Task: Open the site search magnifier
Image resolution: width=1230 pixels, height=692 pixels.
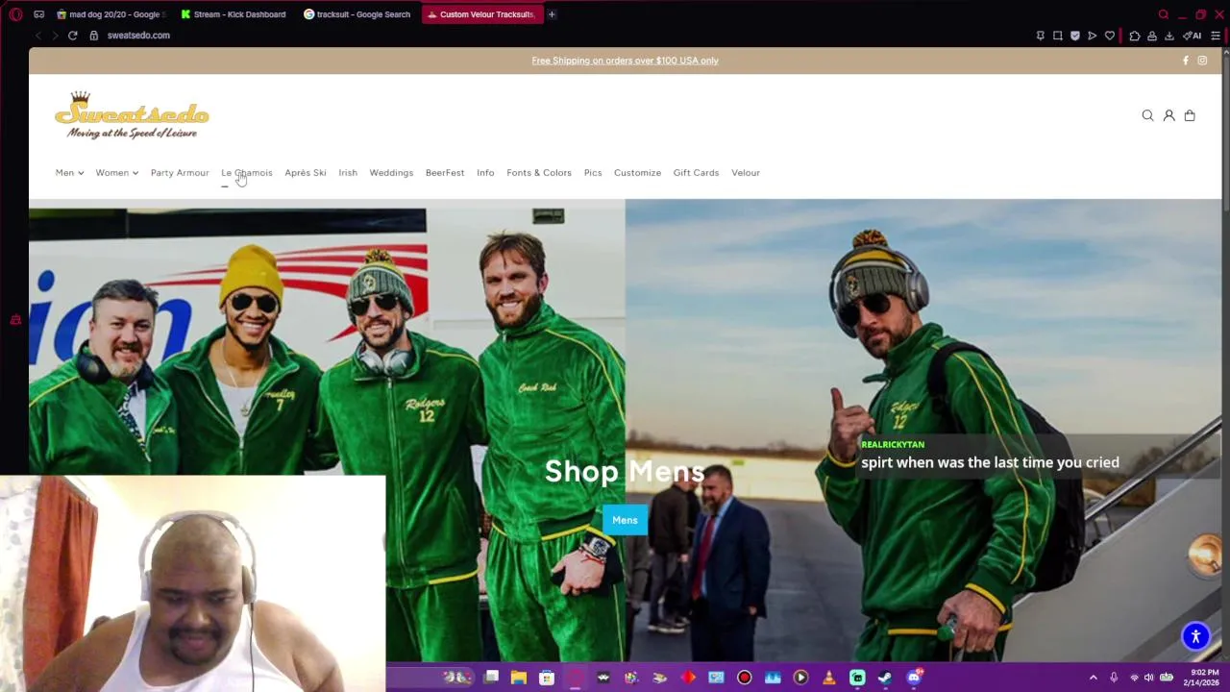Action: click(x=1147, y=115)
